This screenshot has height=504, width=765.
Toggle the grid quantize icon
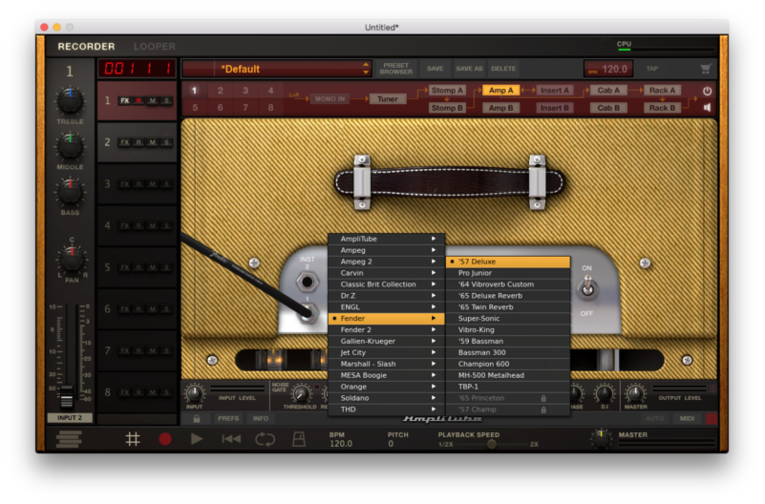tap(133, 439)
